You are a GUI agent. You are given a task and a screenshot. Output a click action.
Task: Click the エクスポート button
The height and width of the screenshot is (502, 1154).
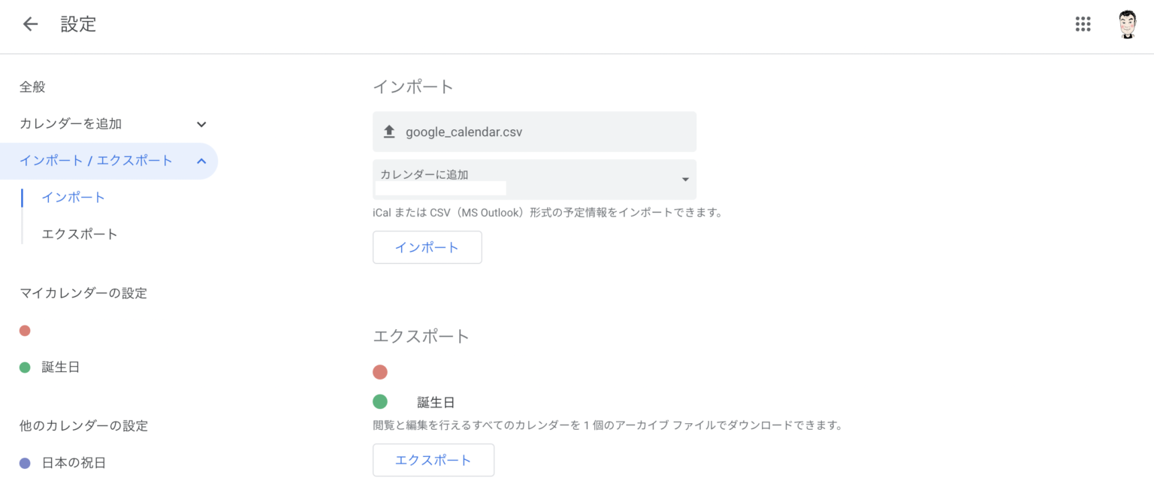[434, 460]
